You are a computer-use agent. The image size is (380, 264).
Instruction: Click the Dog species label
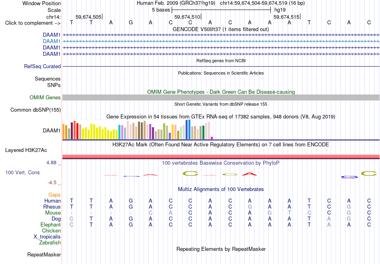tap(56, 219)
